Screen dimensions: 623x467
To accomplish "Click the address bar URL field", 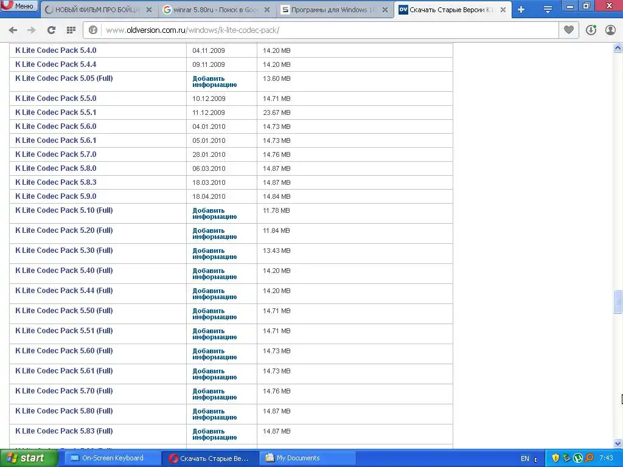I will [330, 30].
